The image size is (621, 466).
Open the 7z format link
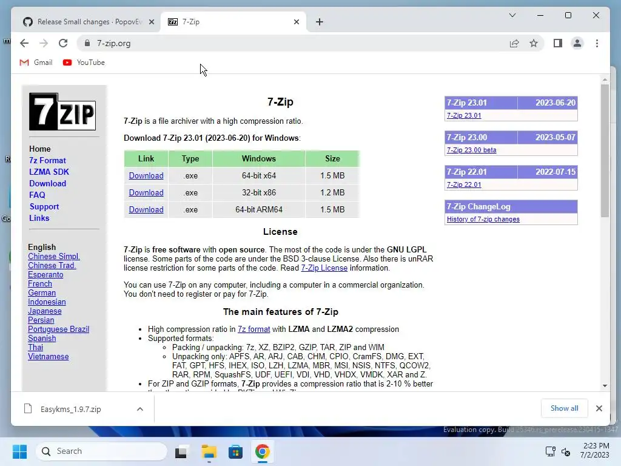(254, 329)
